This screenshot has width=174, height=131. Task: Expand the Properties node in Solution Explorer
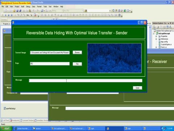pyautogui.click(x=156, y=36)
